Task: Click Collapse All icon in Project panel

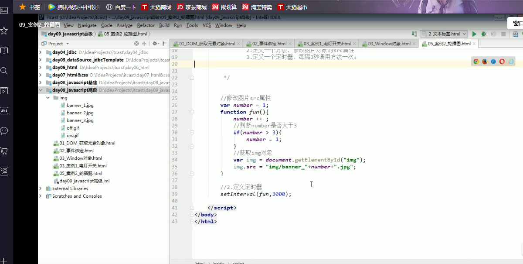Action: tap(144, 44)
